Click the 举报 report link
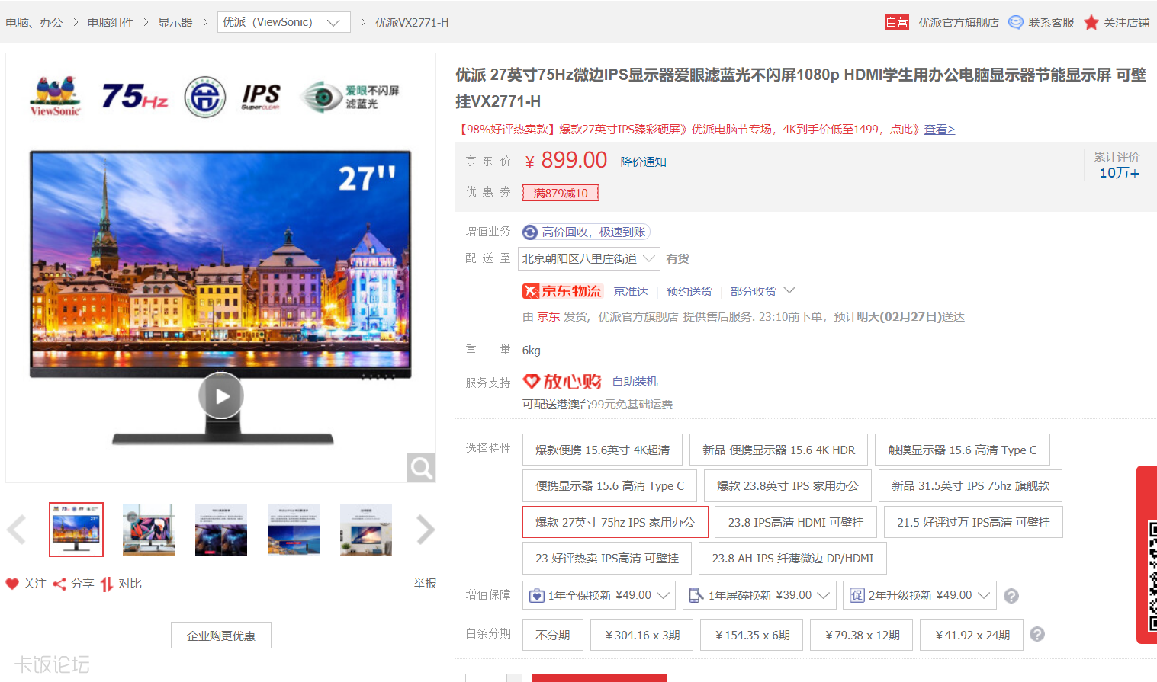This screenshot has width=1157, height=682. pyautogui.click(x=425, y=584)
